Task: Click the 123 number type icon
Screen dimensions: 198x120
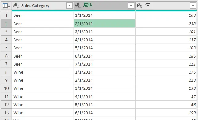Action: [139, 6]
